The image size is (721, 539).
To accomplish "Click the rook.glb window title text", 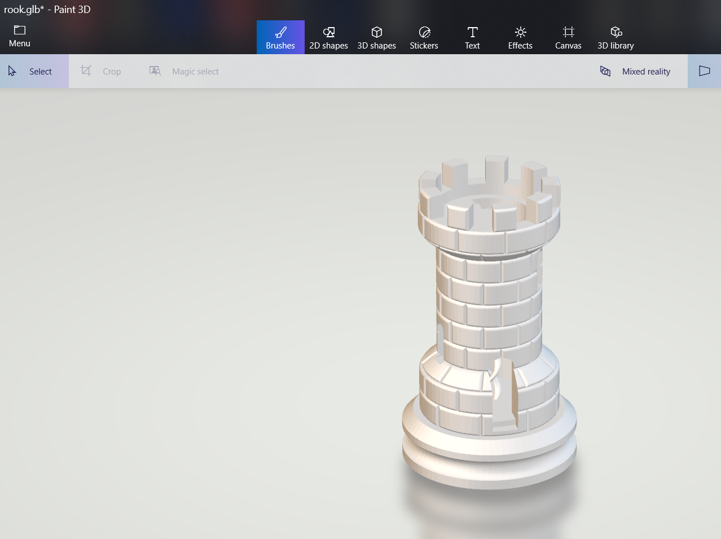I will pos(47,10).
